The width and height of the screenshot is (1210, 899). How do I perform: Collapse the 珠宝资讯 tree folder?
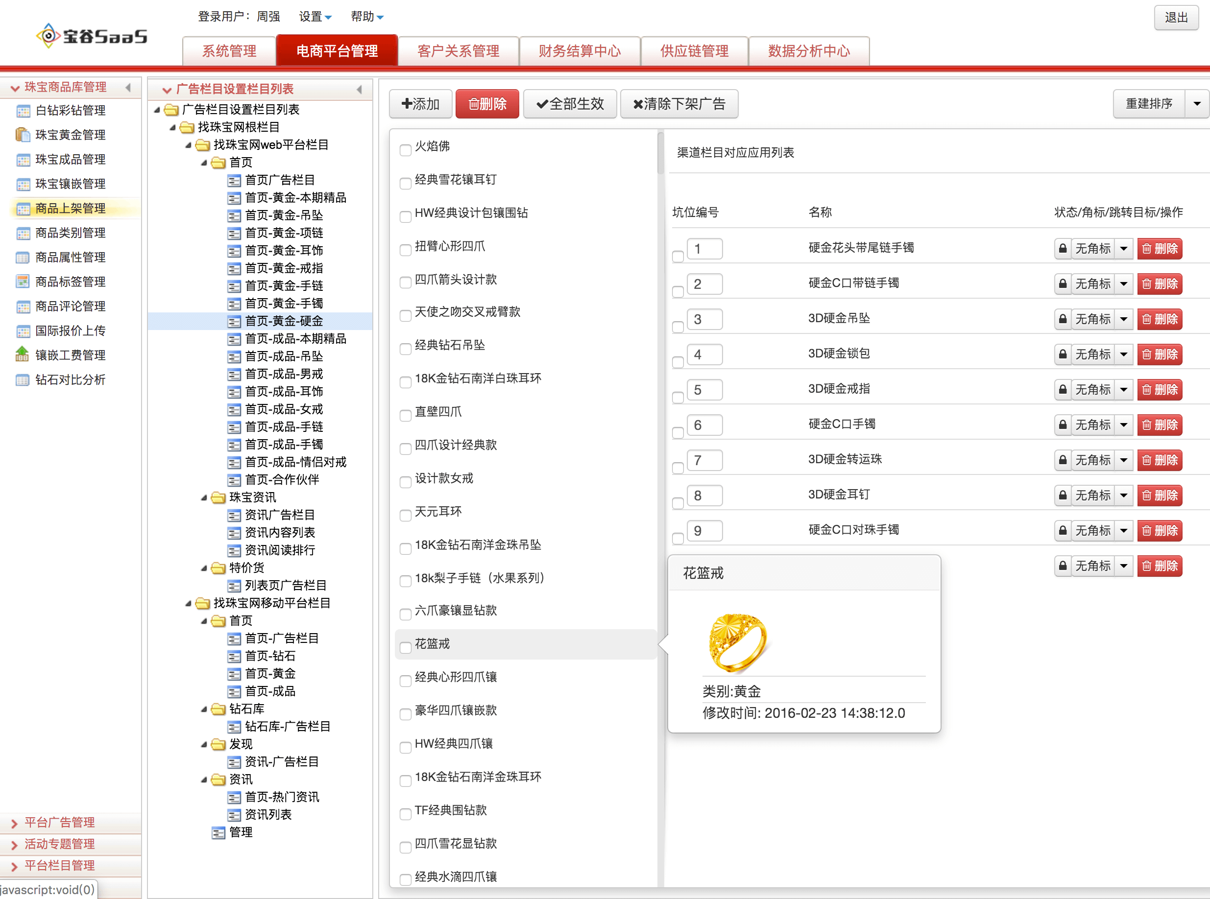[x=204, y=497]
